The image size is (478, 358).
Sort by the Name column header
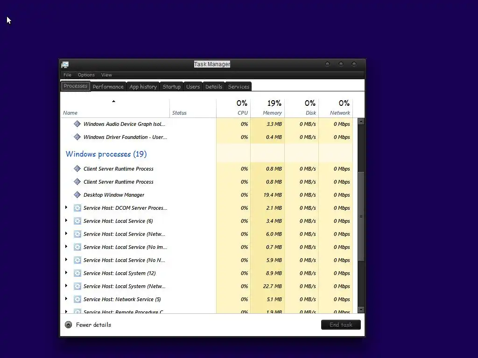click(x=115, y=108)
